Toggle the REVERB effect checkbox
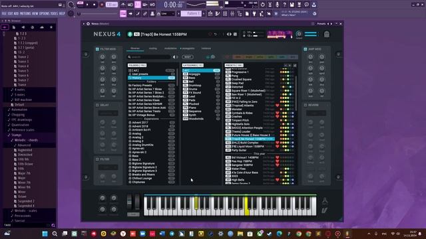Image resolution: width=426 pixels, height=239 pixels. click(306, 105)
